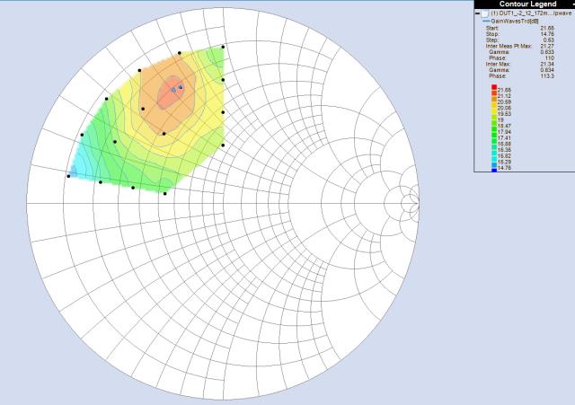Click the Step value 0.53 in legend
This screenshot has width=575, height=405.
point(551,40)
